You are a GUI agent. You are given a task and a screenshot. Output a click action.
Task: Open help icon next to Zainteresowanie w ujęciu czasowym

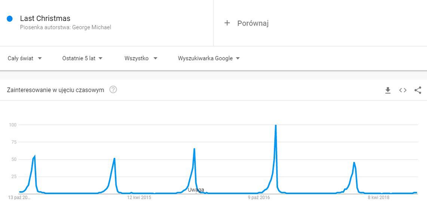113,89
